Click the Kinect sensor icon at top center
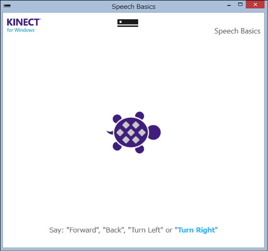 click(x=128, y=23)
